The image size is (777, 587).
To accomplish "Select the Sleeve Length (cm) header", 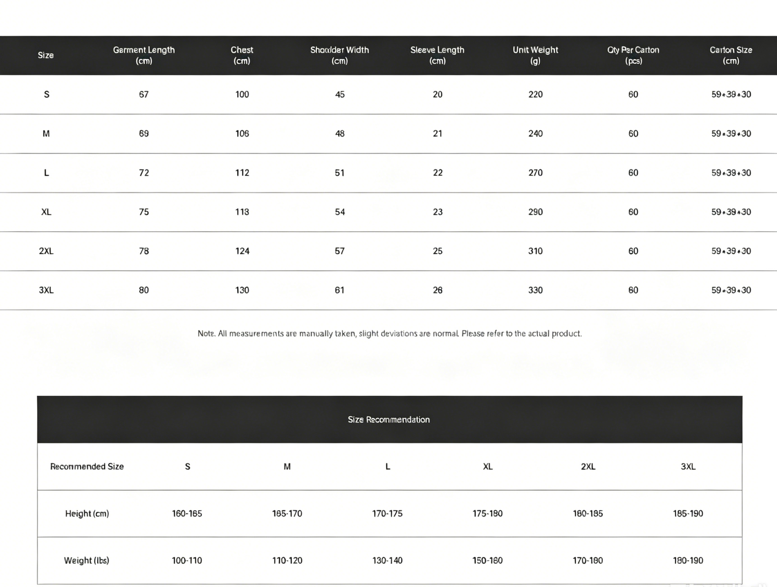I will (x=437, y=55).
